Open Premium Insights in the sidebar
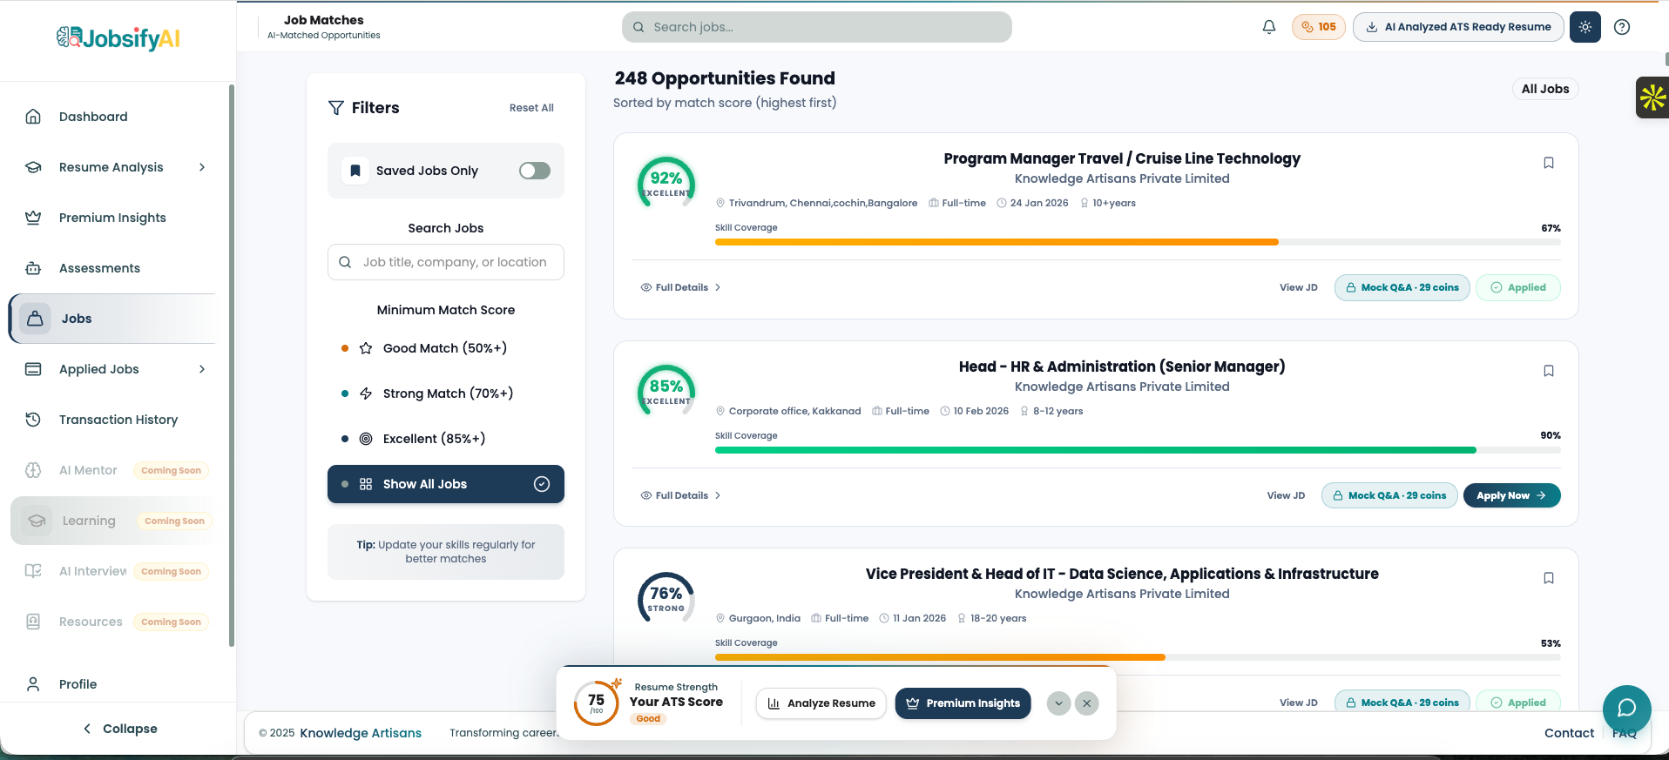The height and width of the screenshot is (760, 1669). 113,218
